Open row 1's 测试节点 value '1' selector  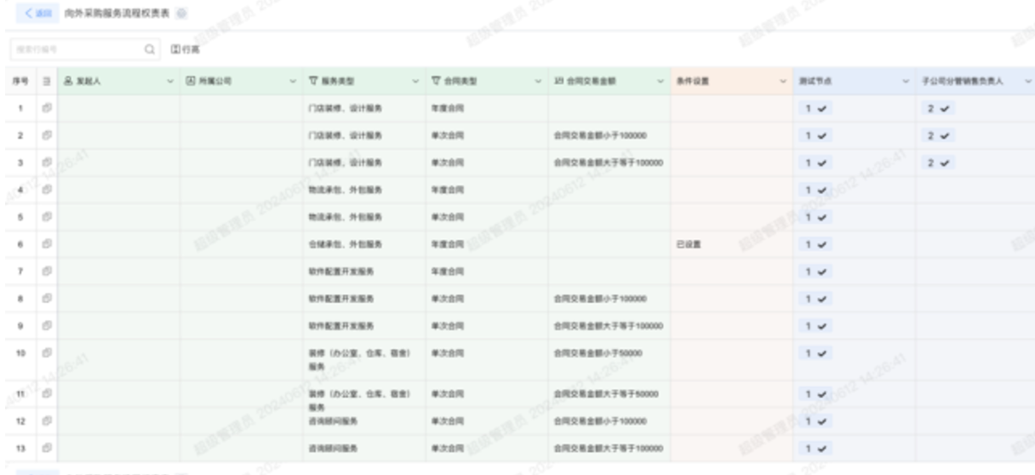pyautogui.click(x=816, y=108)
